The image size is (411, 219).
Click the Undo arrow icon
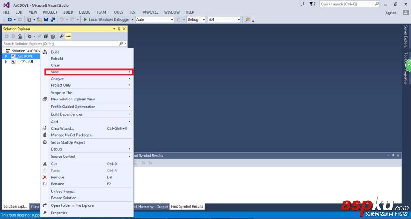(x=62, y=20)
